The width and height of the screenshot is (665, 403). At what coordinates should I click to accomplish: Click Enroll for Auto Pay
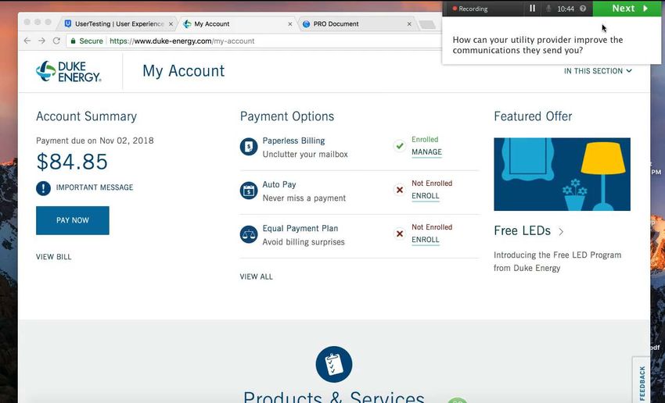[426, 196]
